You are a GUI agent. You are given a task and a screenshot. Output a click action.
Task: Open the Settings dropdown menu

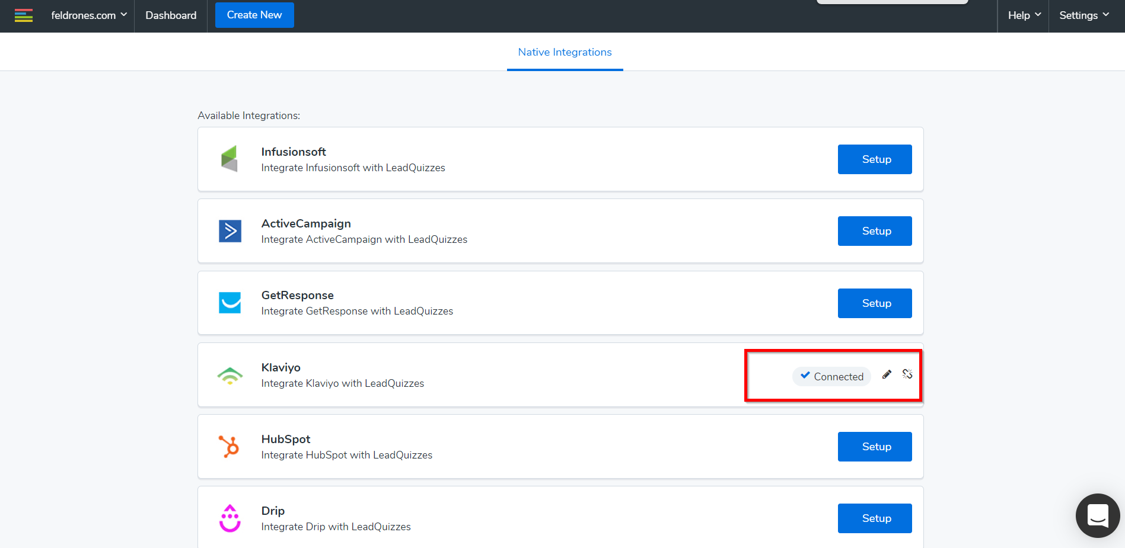tap(1083, 15)
